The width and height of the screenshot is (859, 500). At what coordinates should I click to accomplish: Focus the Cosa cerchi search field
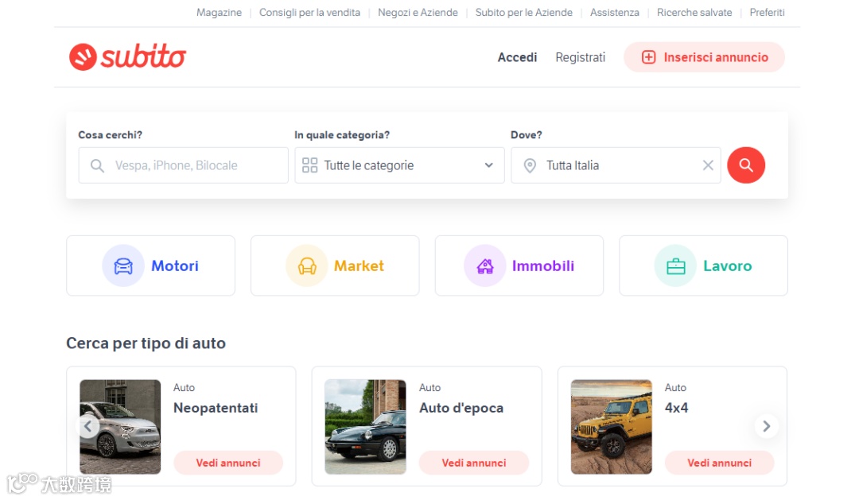coord(183,165)
